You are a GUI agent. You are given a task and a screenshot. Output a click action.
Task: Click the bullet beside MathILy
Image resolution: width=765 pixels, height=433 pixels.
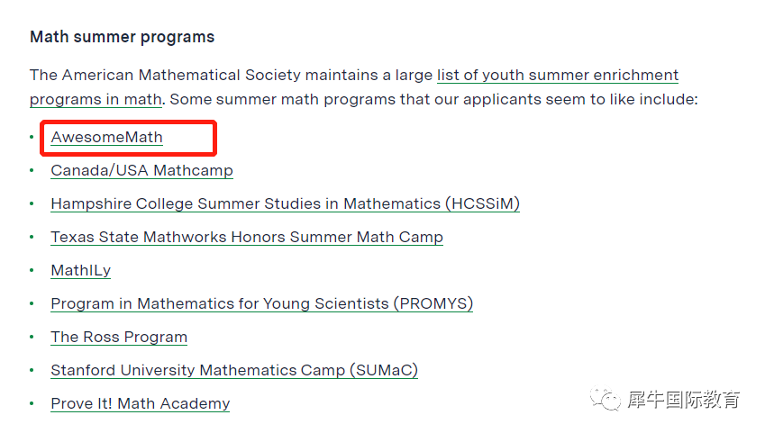coord(32,270)
